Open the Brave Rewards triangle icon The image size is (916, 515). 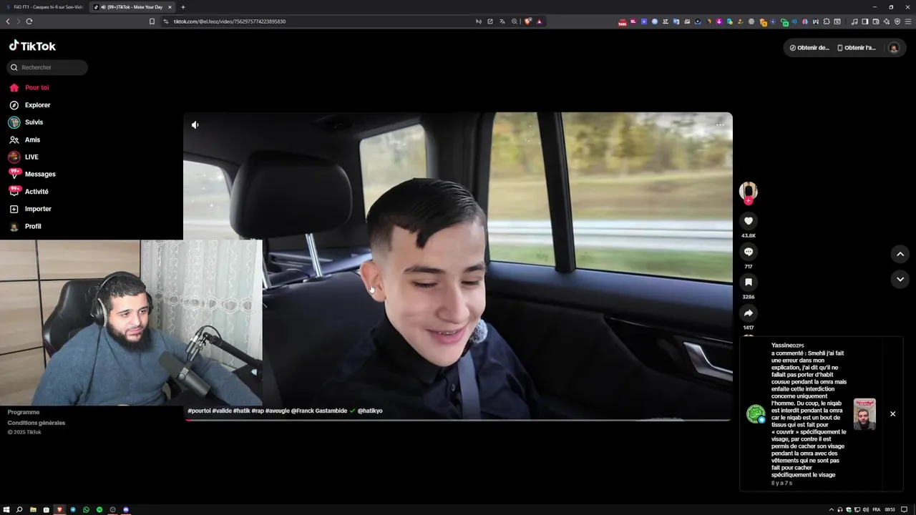539,21
